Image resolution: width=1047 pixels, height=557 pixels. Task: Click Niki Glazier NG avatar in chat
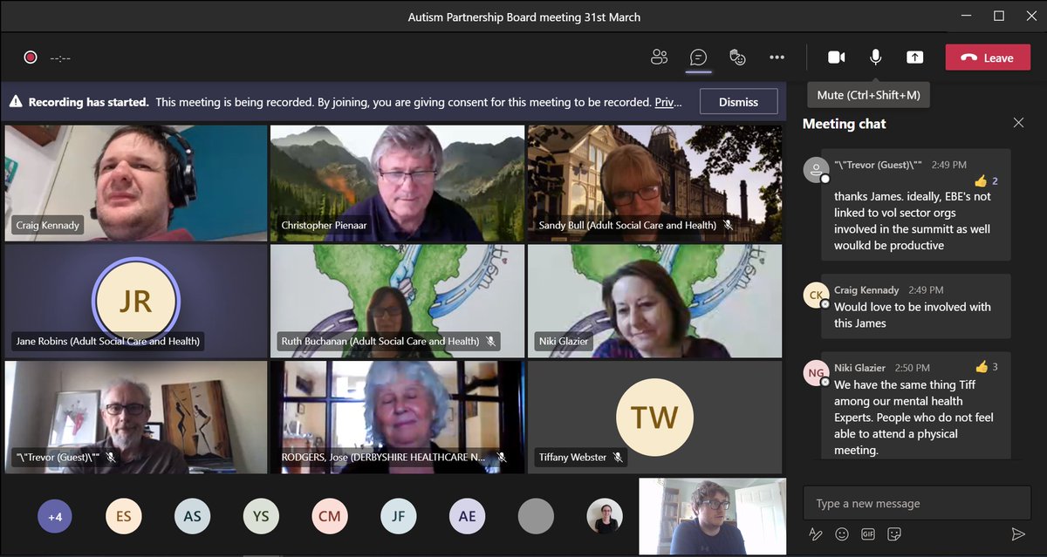816,373
